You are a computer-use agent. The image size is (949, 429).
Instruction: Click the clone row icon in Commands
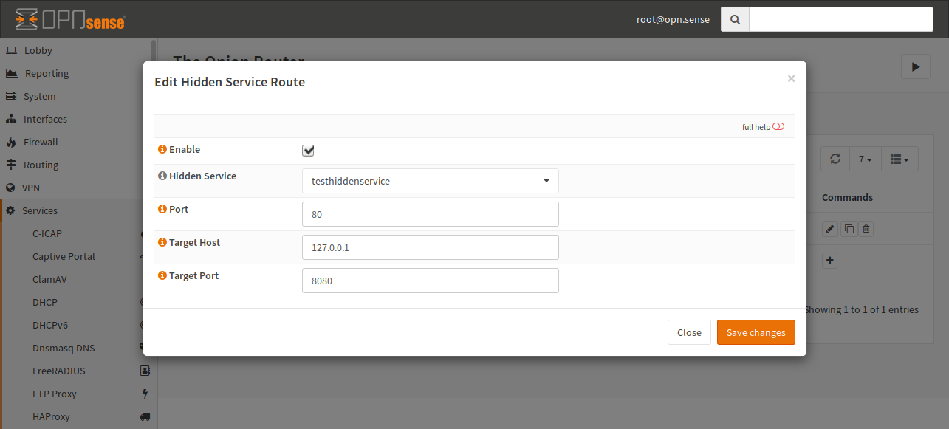pos(849,230)
